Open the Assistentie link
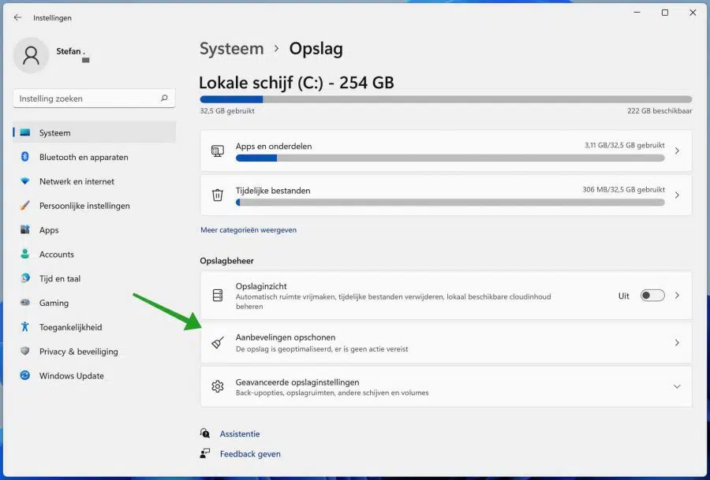The image size is (710, 480). coord(240,433)
